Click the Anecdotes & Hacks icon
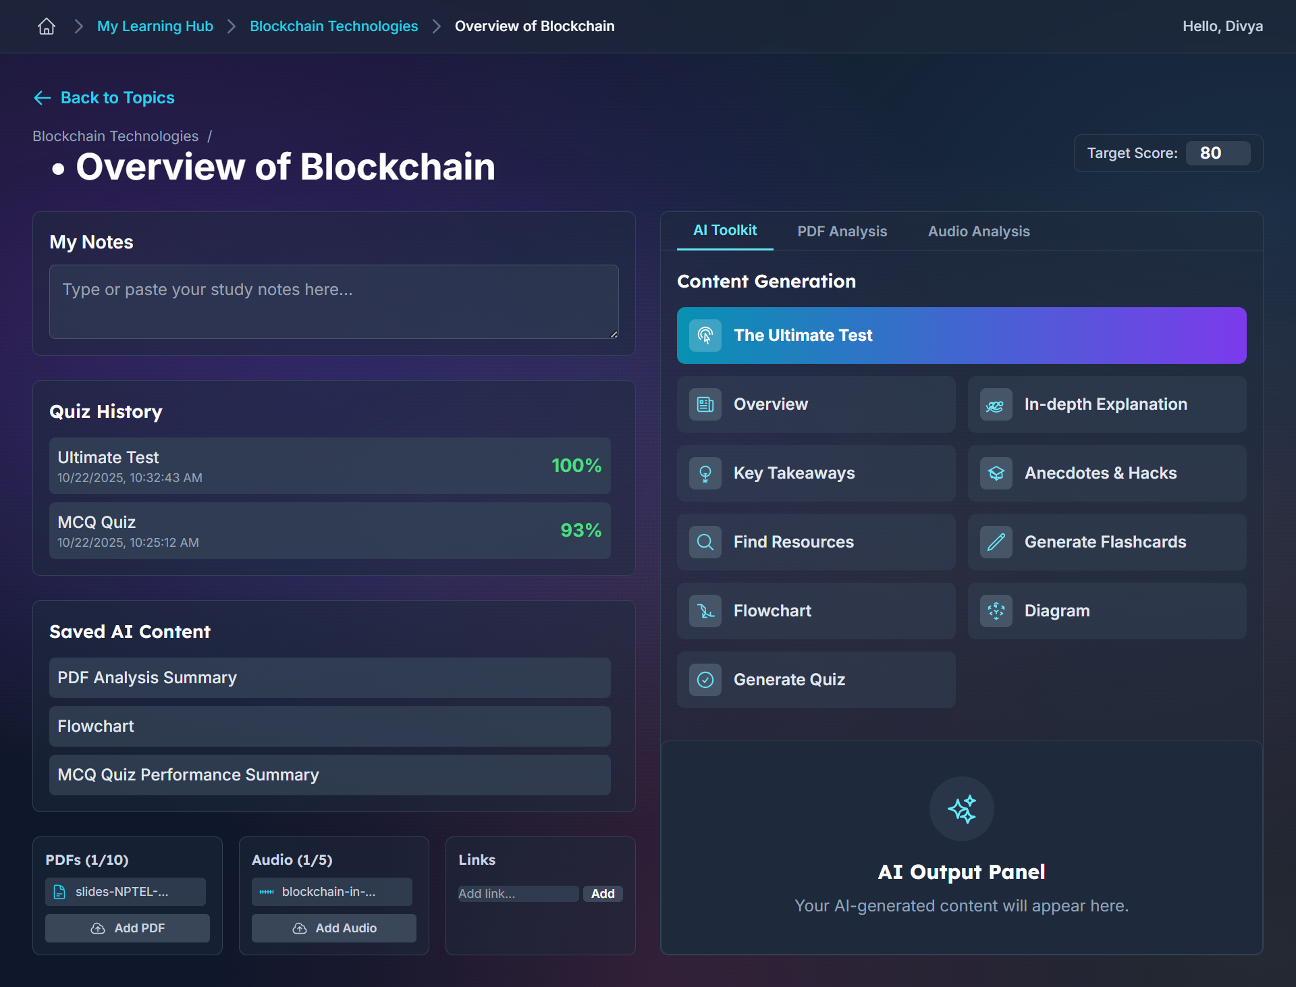 996,473
